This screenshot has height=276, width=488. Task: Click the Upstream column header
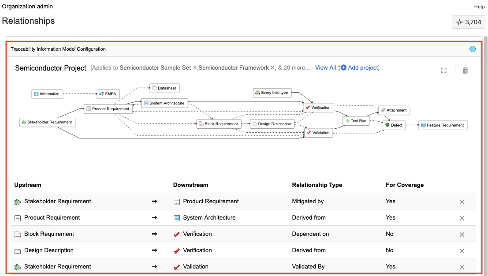[28, 185]
